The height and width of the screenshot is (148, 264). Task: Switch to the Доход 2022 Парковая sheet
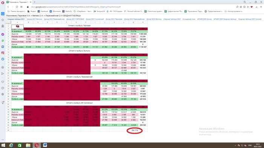pos(114,19)
